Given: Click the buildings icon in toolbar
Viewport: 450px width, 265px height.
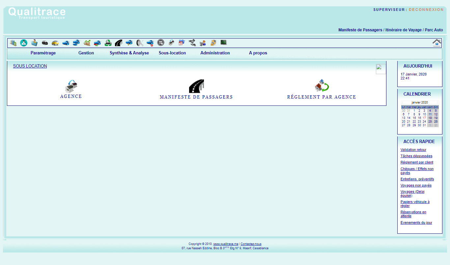Looking at the screenshot, I should [x=13, y=43].
